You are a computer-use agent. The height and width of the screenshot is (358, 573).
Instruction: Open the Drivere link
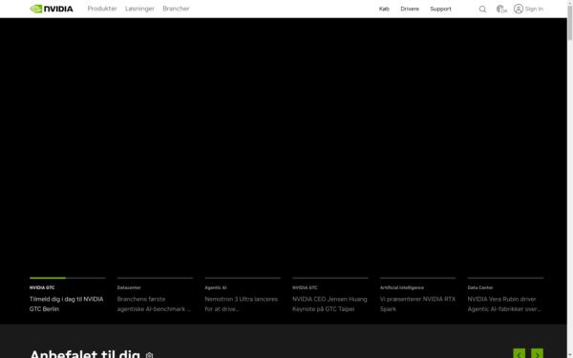click(x=410, y=9)
